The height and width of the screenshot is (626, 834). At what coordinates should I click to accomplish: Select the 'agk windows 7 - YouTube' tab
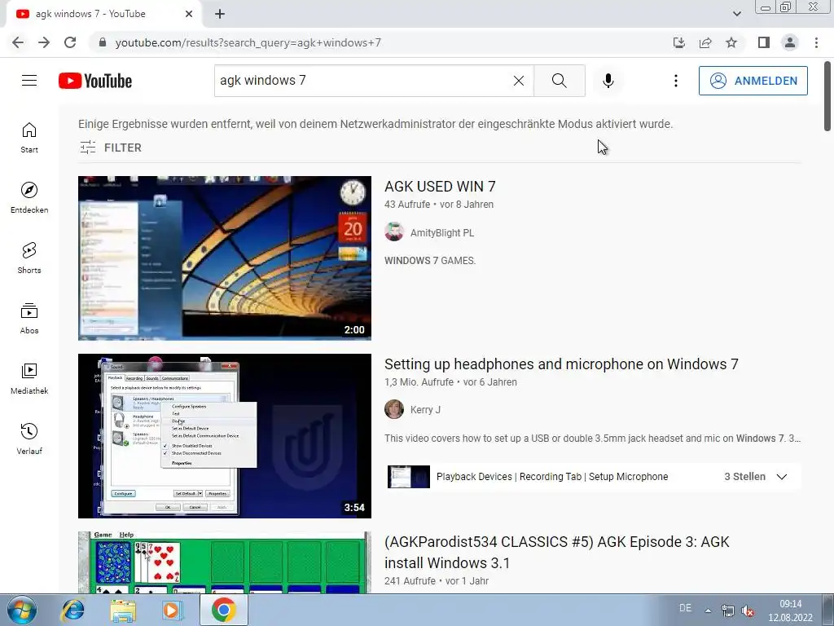pos(103,14)
